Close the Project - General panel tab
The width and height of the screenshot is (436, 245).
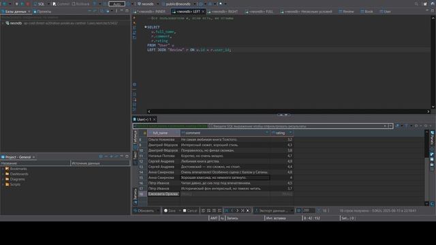pyautogui.click(x=34, y=157)
